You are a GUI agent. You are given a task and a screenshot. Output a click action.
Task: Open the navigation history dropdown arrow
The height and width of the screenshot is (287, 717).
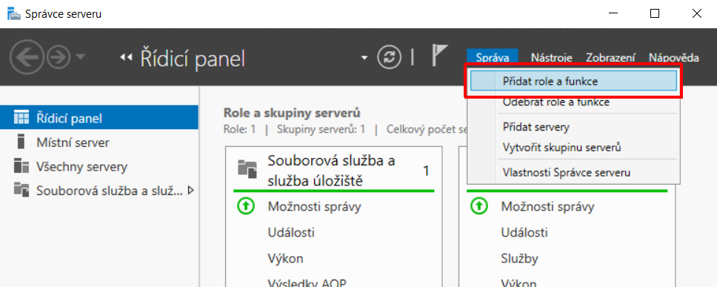click(80, 57)
